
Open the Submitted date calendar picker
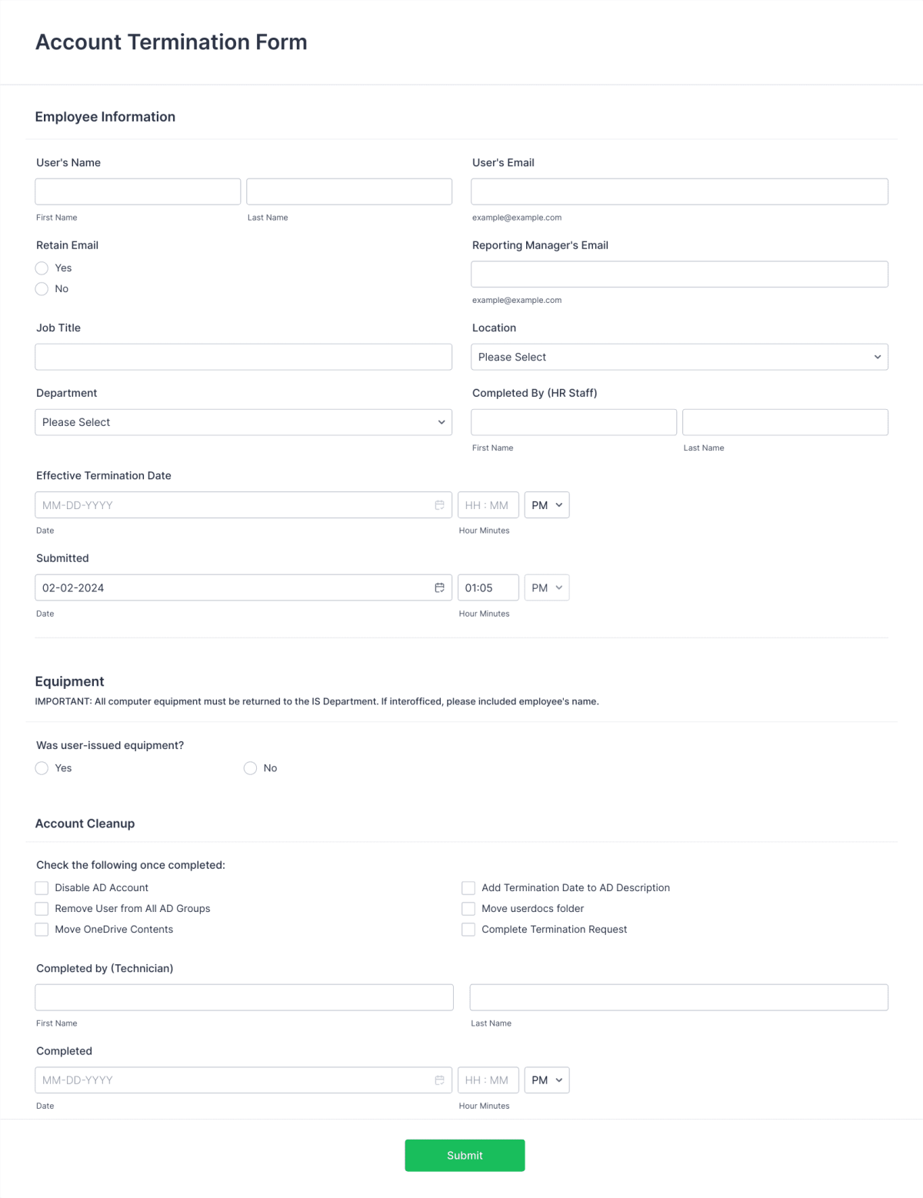coord(439,587)
